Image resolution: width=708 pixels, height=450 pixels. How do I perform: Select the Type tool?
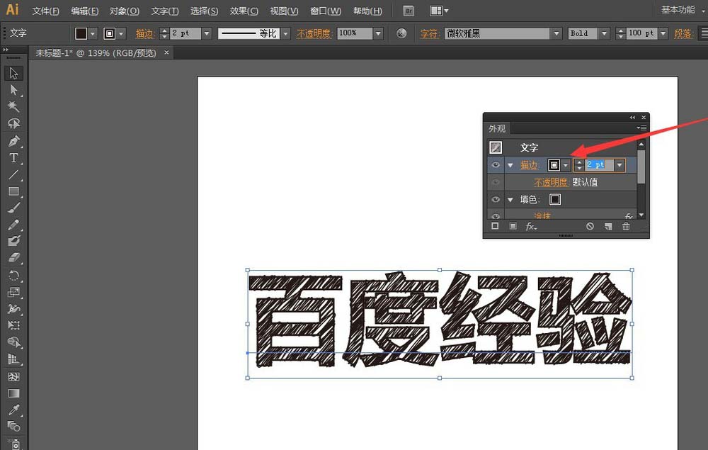click(13, 158)
